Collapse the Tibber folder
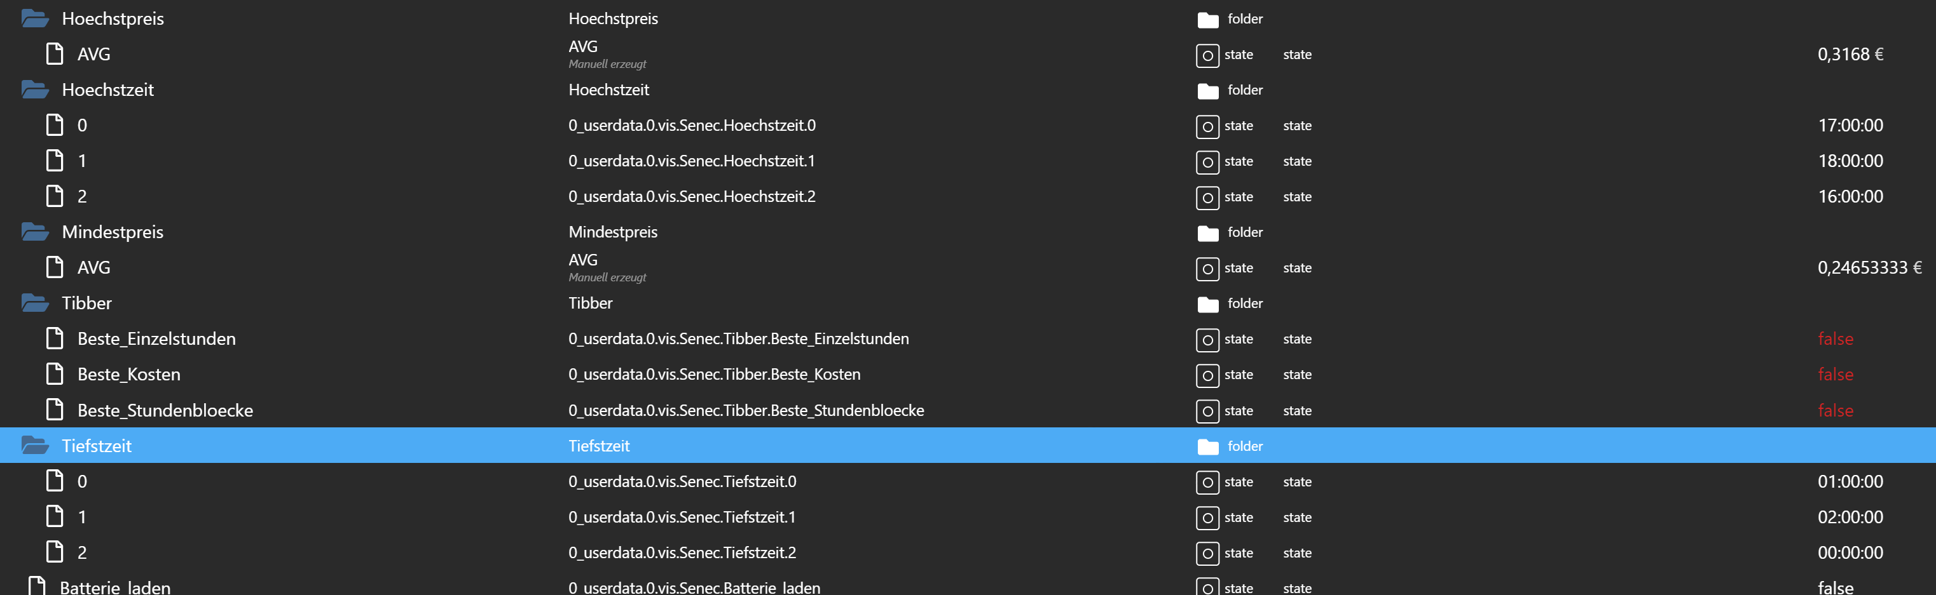 point(36,303)
